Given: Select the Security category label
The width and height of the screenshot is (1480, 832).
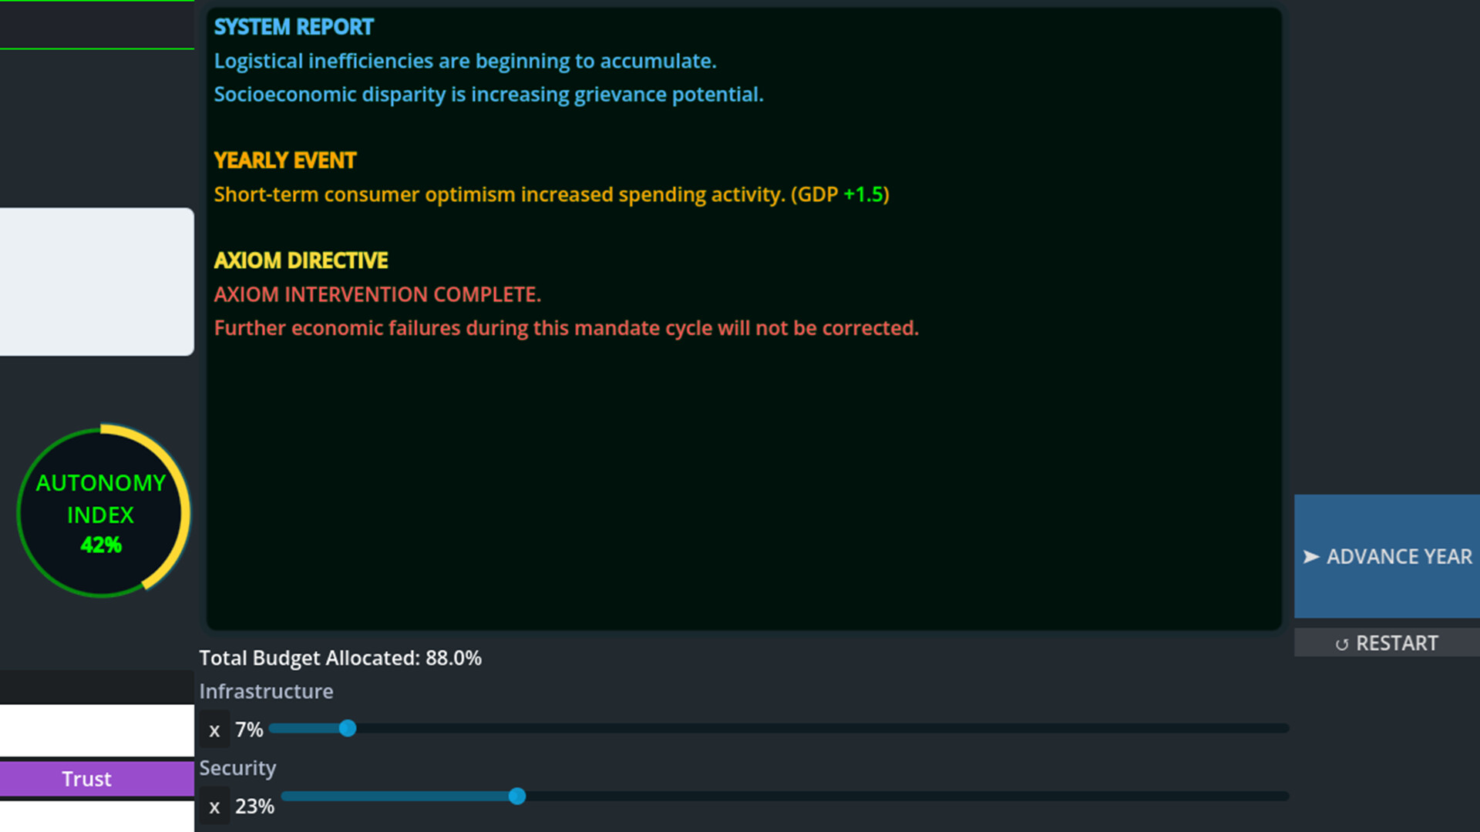Looking at the screenshot, I should click(x=237, y=767).
